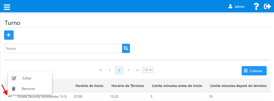Click the 07:00 start time cell
This screenshot has height=101, width=274.
click(x=78, y=96)
